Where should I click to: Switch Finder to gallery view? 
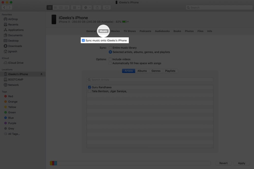66,7
